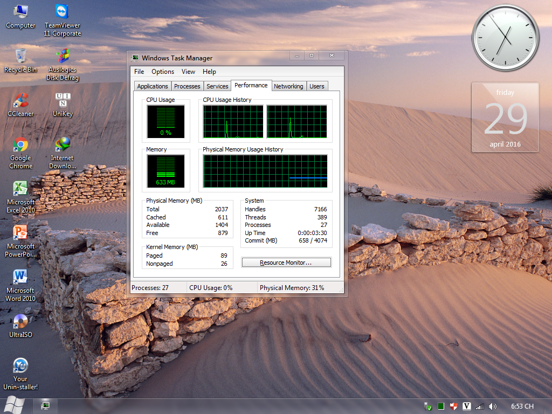Image resolution: width=552 pixels, height=414 pixels.
Task: Open the Options menu
Action: (163, 72)
